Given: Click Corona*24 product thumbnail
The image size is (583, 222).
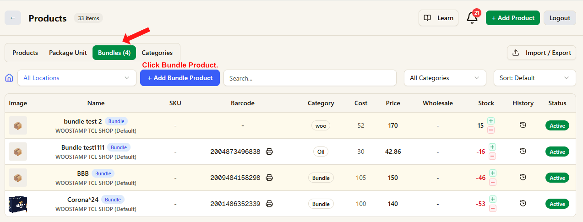Looking at the screenshot, I should coord(18,204).
